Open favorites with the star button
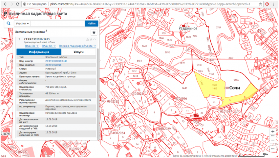 [x=94, y=32]
